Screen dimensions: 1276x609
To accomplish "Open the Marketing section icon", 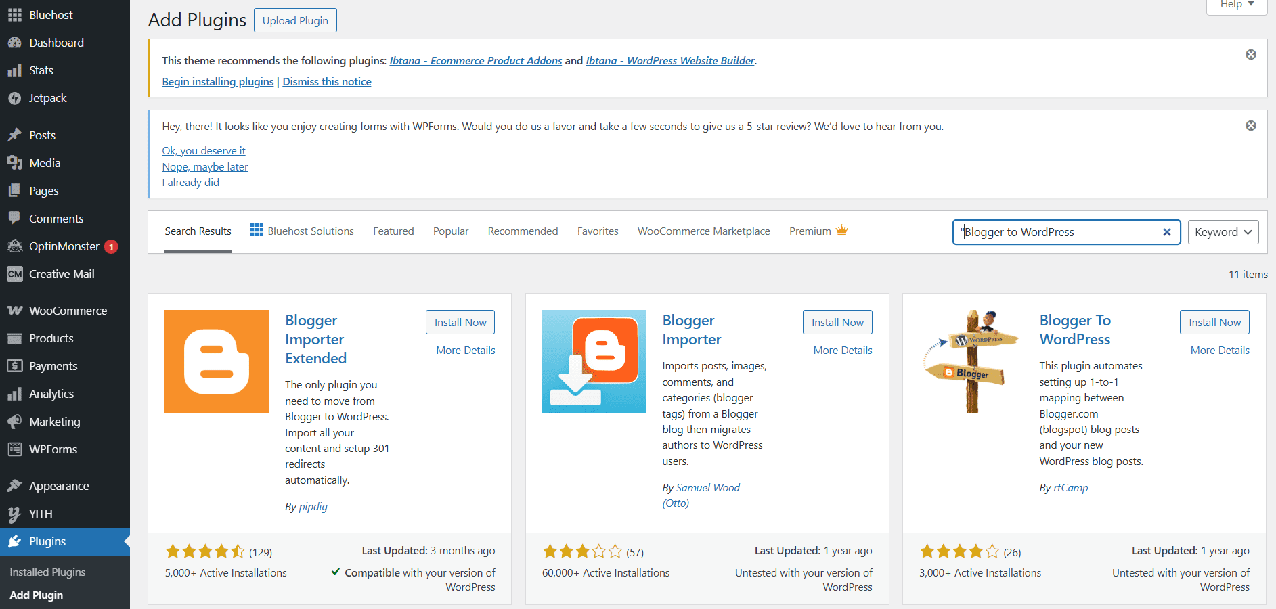I will point(15,421).
